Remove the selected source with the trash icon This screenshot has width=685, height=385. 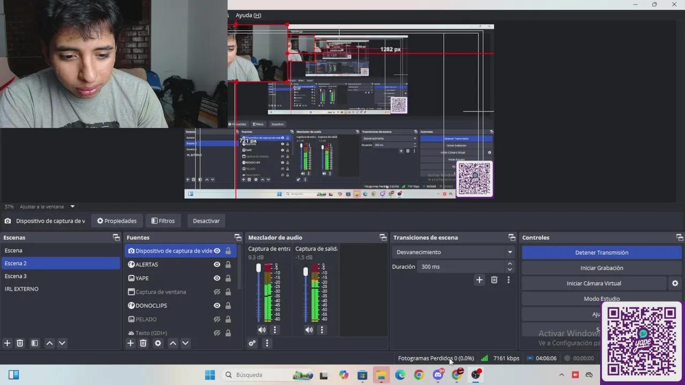click(143, 343)
